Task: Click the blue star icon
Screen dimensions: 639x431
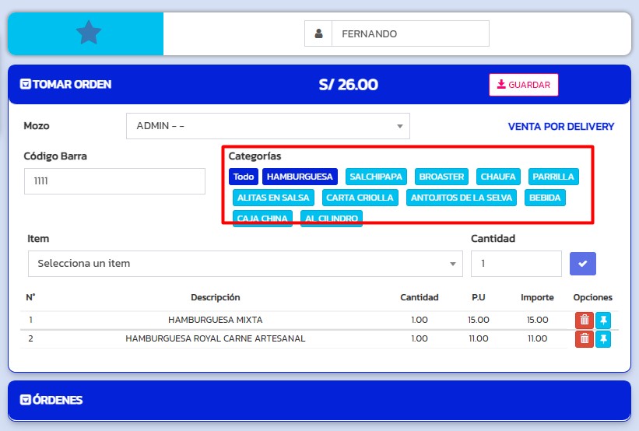Action: [x=89, y=33]
